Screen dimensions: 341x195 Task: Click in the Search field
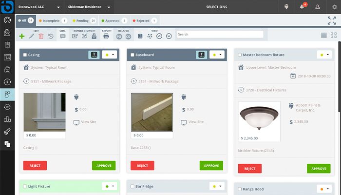220,35
